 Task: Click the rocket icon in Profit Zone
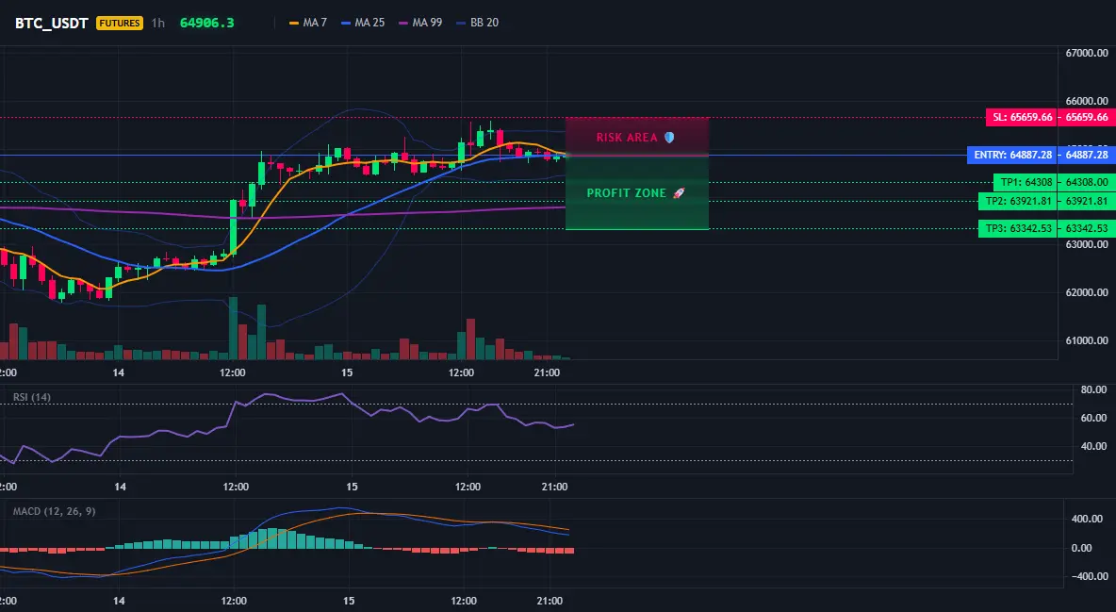pos(679,193)
